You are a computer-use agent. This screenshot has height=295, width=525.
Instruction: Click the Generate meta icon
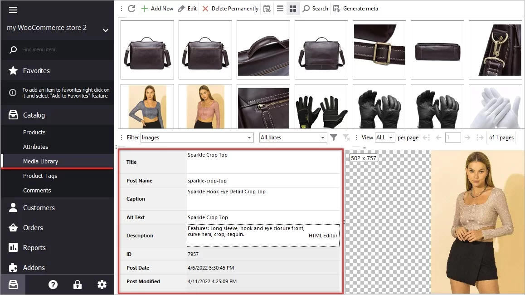[x=336, y=8]
